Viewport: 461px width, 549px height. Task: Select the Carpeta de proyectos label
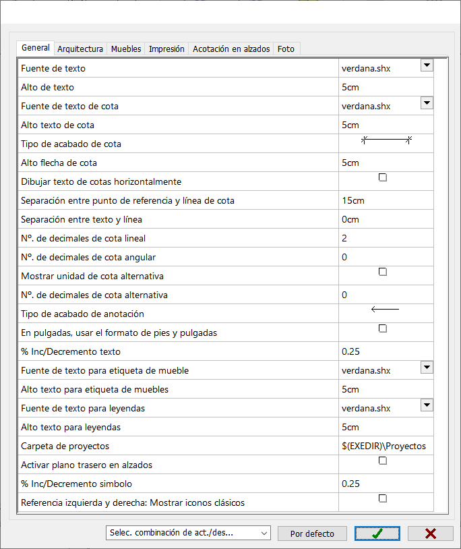[x=65, y=446]
